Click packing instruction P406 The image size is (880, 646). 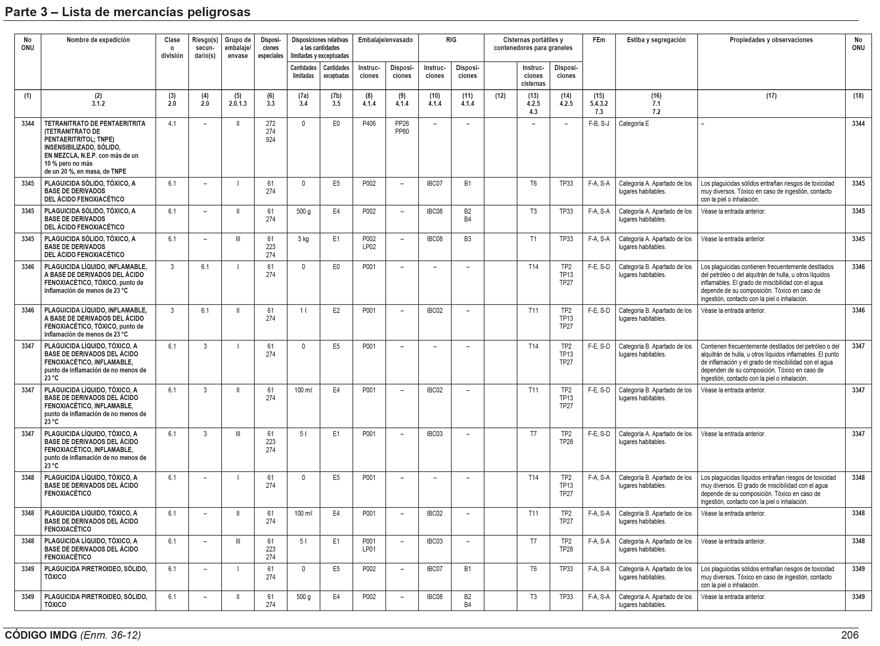pos(369,124)
